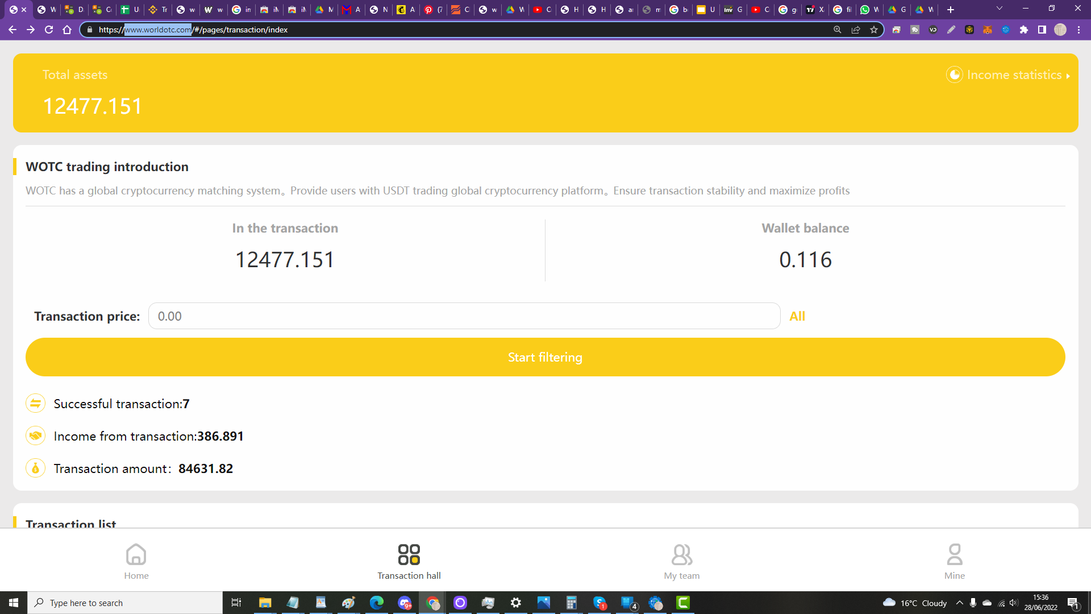Select the Wallet balance value 0.116
This screenshot has height=614, width=1091.
805,260
